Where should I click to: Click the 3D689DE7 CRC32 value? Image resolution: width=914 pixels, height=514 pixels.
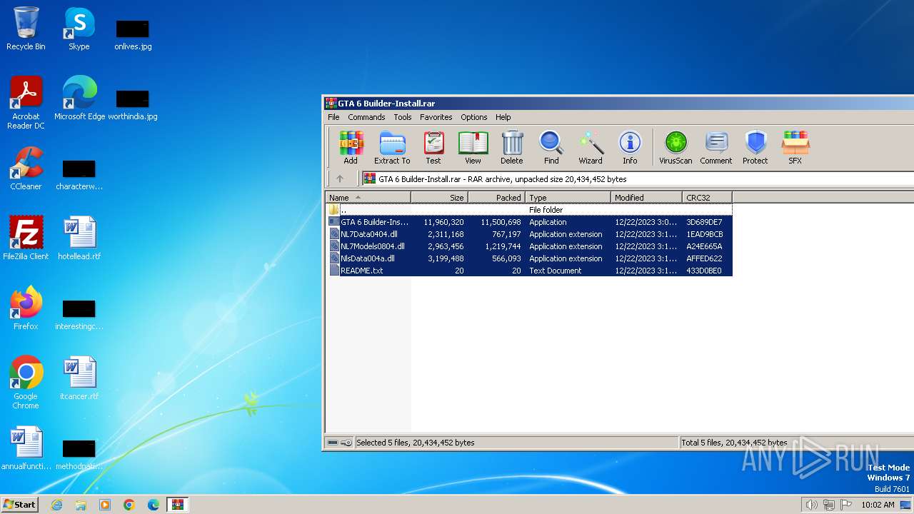point(704,222)
